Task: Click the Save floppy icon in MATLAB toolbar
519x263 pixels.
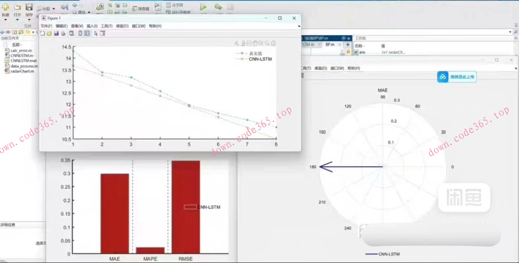Action: coord(29,7)
